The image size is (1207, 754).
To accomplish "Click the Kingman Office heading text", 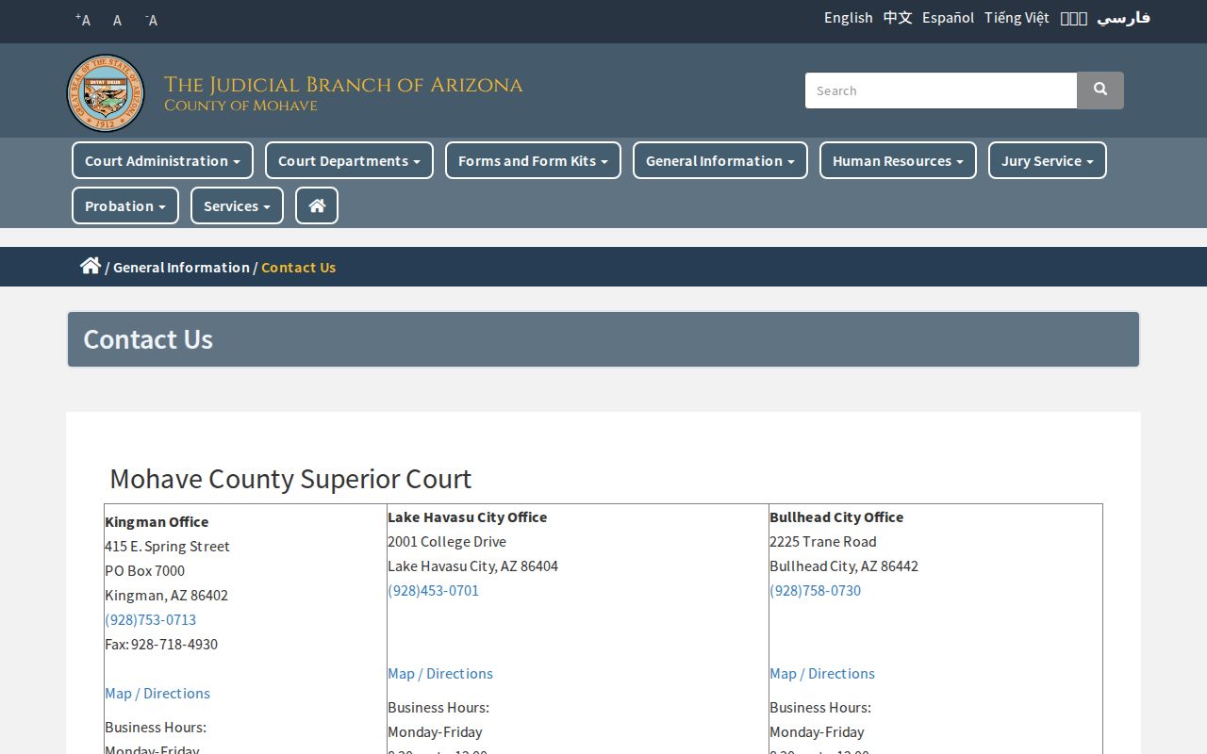I will (157, 521).
